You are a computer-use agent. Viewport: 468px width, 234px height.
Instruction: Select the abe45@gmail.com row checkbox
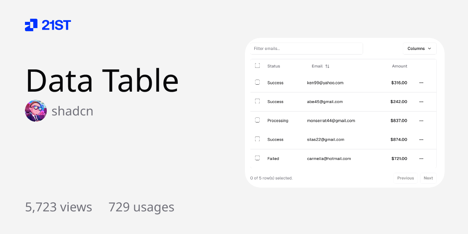[x=257, y=101]
